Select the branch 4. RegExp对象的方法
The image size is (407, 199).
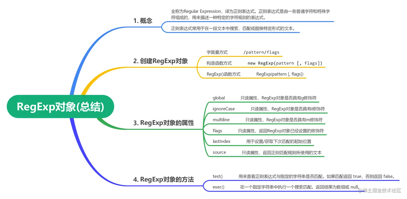click(x=163, y=179)
